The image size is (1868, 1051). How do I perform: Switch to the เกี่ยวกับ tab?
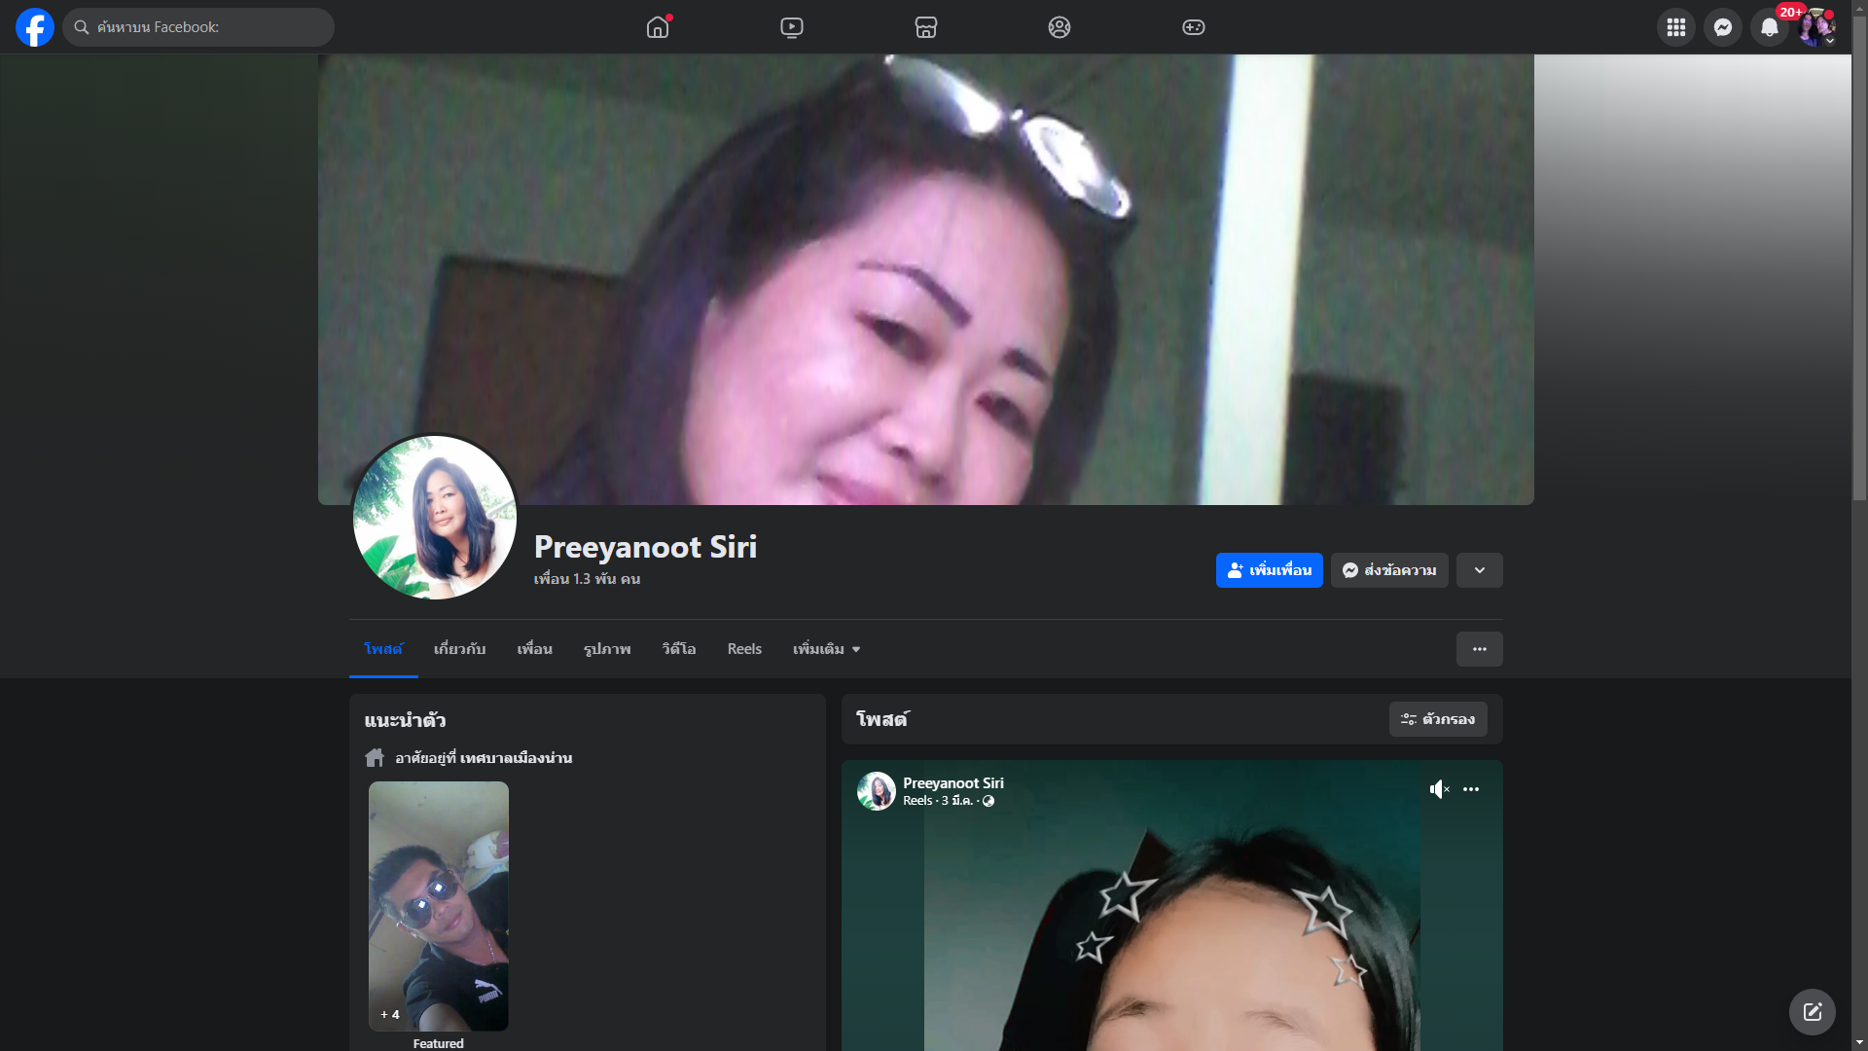[x=459, y=649]
